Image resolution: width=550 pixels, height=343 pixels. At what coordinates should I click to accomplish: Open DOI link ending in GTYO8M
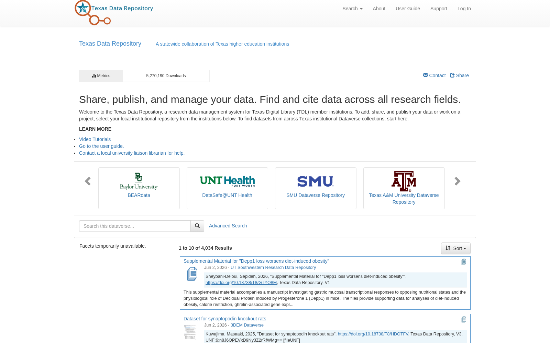click(x=241, y=283)
